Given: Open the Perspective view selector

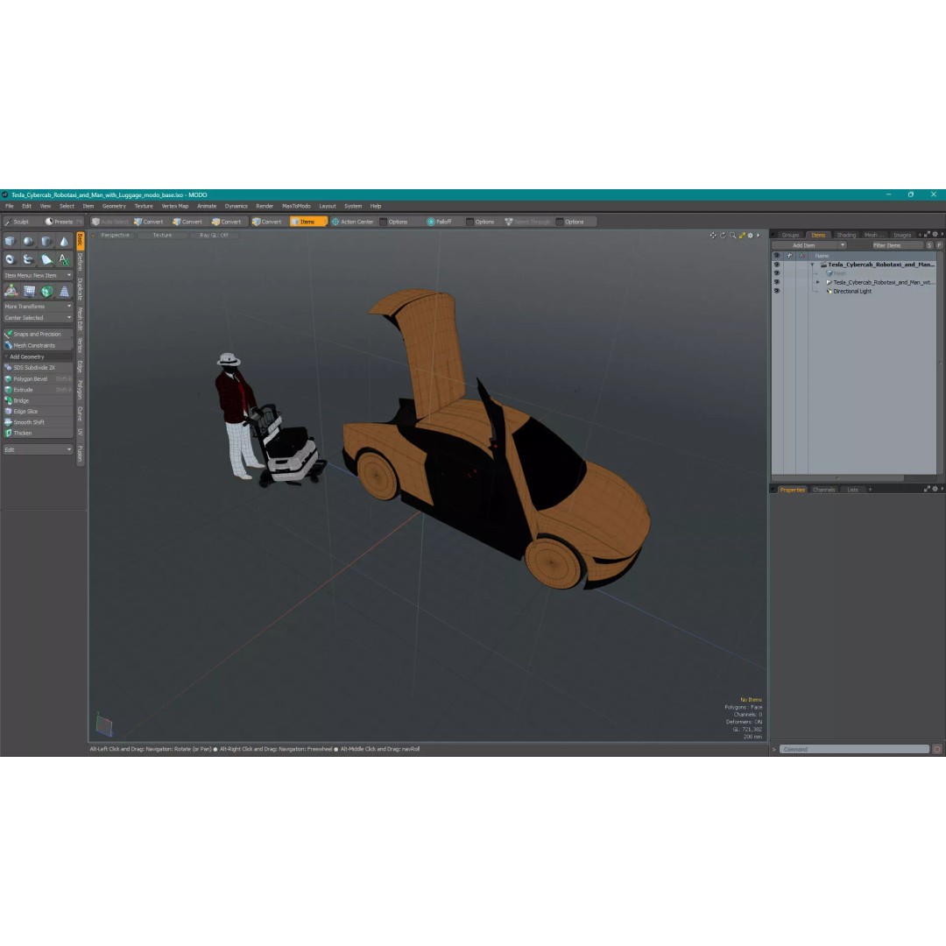Looking at the screenshot, I should tap(116, 236).
